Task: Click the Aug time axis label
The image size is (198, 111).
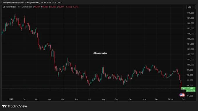Action: click(x=104, y=99)
